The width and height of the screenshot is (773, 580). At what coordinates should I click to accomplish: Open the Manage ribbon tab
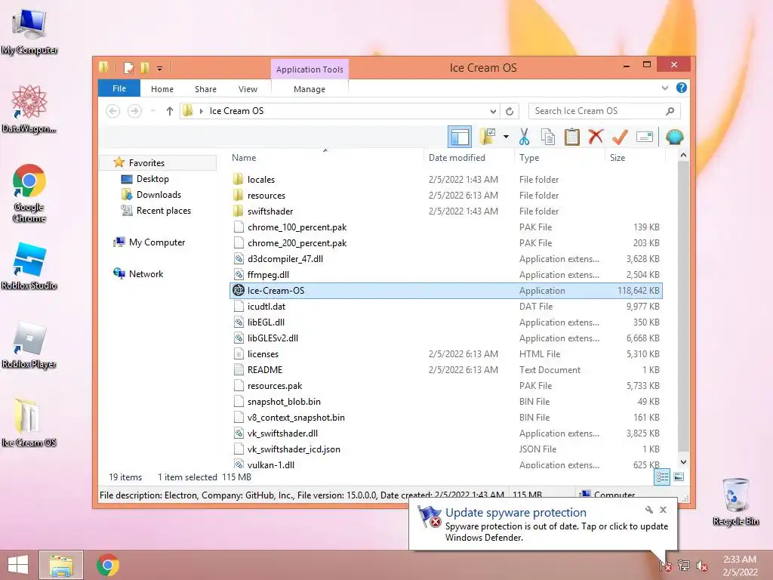[x=310, y=89]
